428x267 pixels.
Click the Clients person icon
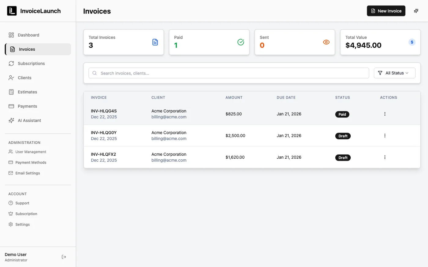pos(11,78)
